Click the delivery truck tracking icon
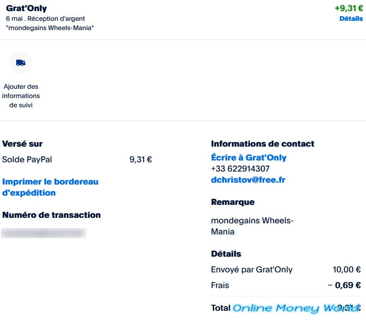Screen dimensions: 366x320 click(x=20, y=63)
